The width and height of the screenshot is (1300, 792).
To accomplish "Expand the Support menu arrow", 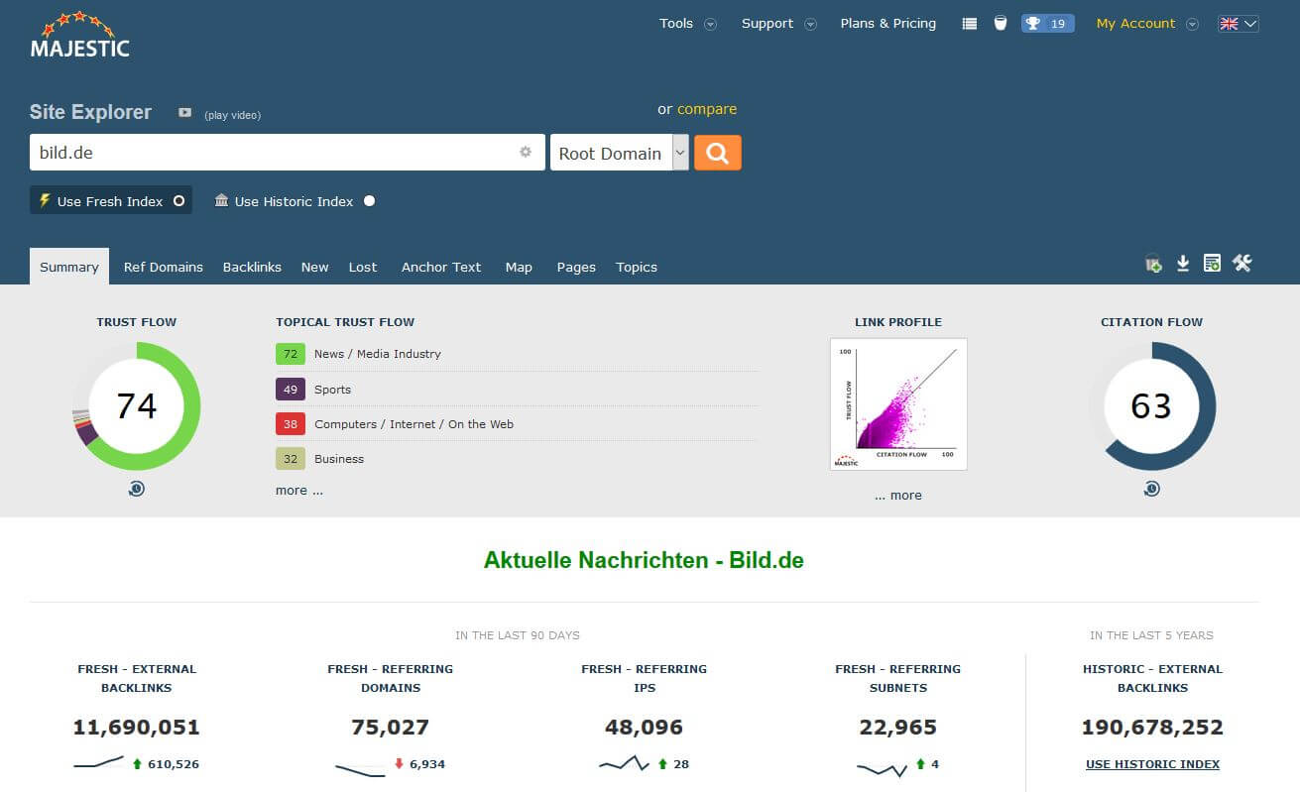I will [x=810, y=25].
